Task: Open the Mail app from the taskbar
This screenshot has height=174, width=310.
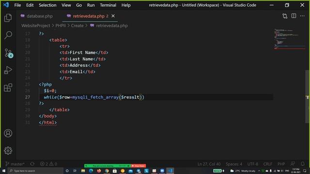Action: coord(130,171)
